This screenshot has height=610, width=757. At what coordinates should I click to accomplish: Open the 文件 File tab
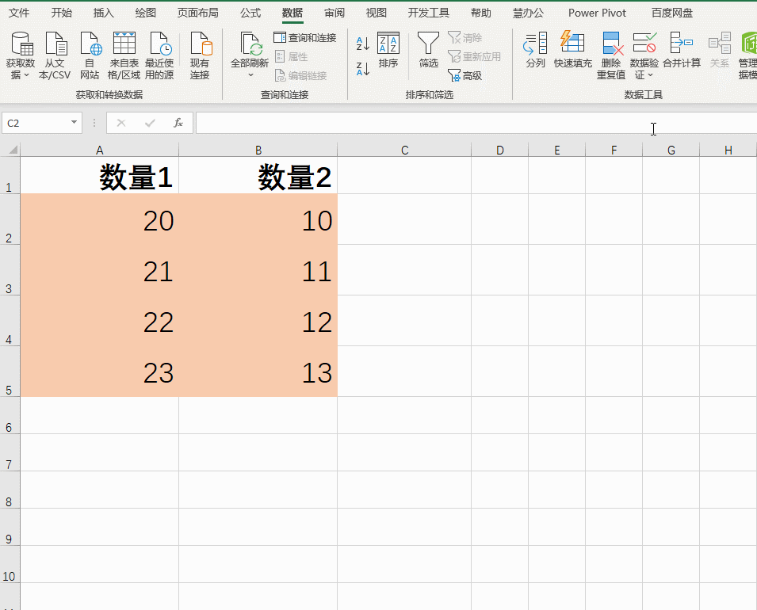pyautogui.click(x=19, y=13)
